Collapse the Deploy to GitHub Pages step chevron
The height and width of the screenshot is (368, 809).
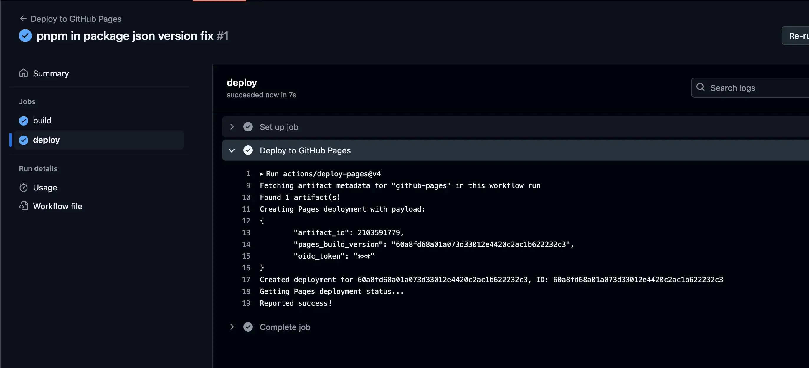point(232,150)
